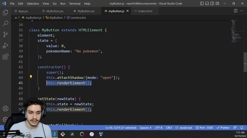
Task: Split the editor to the right
Action: (x=235, y=11)
